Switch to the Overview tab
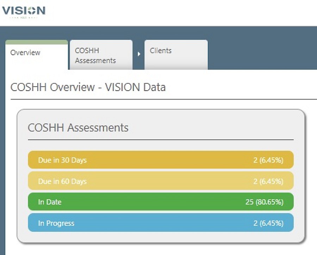 37,55
